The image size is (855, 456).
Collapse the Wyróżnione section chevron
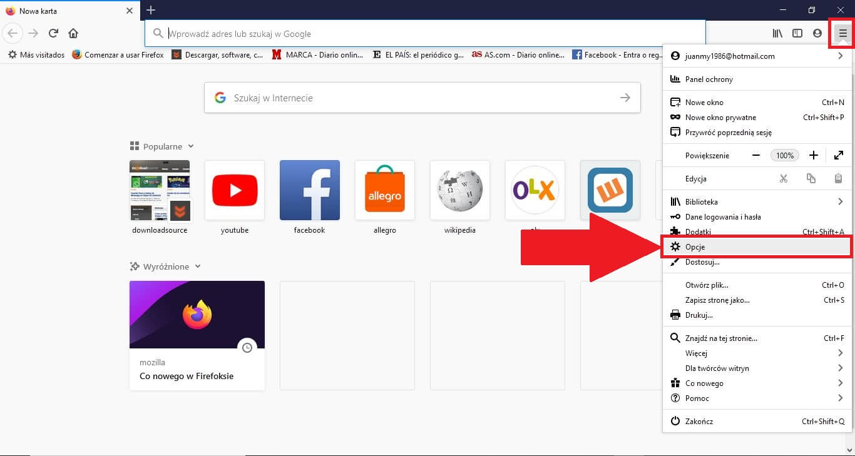198,266
